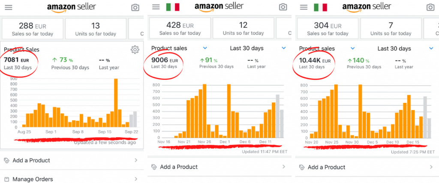Tap the 12 Units so far today card

click(x=243, y=28)
